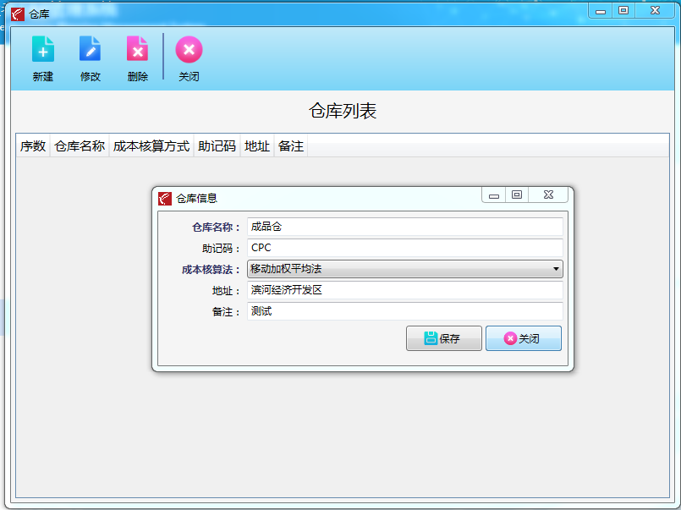Click the 仓库名称 column header

point(80,145)
